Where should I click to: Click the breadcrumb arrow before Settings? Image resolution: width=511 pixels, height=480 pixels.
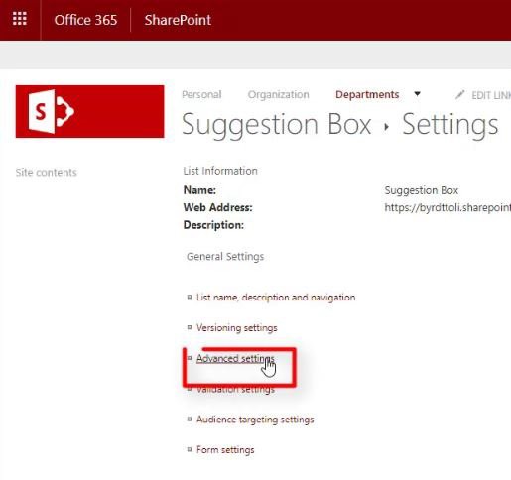[386, 127]
